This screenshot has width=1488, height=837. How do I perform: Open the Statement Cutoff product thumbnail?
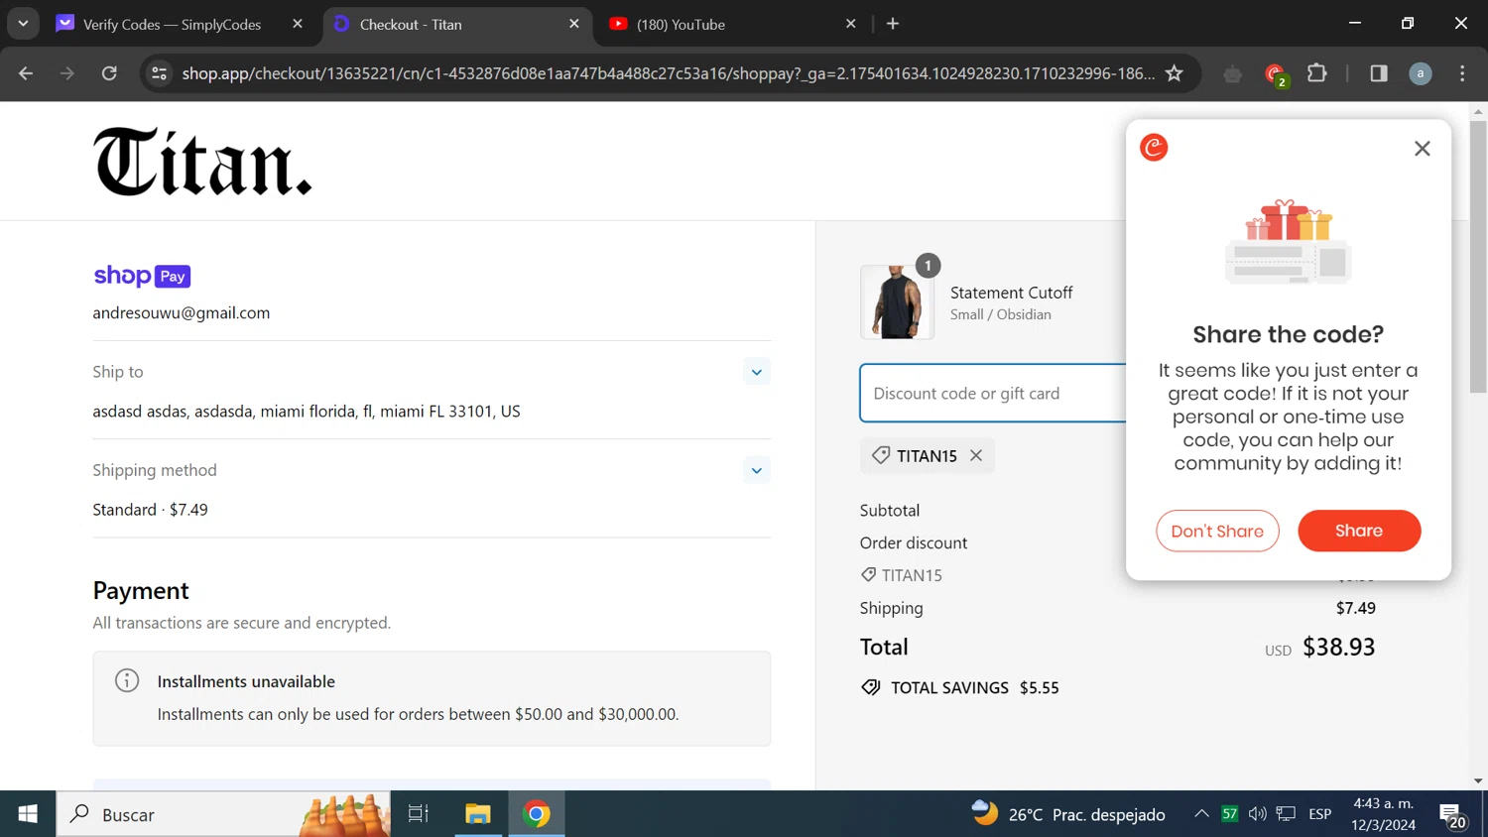tap(897, 301)
